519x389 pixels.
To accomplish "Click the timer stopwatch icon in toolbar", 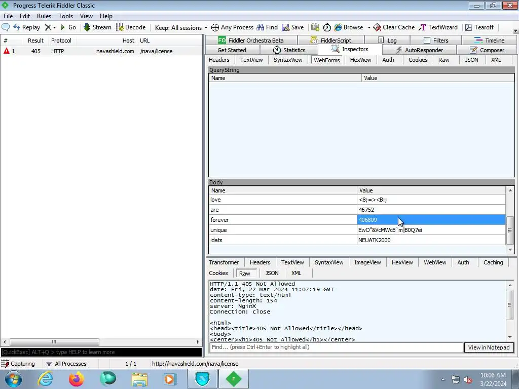I will tap(327, 27).
